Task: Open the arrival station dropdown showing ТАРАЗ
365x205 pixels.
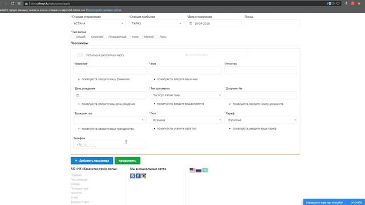Action: click(156, 23)
